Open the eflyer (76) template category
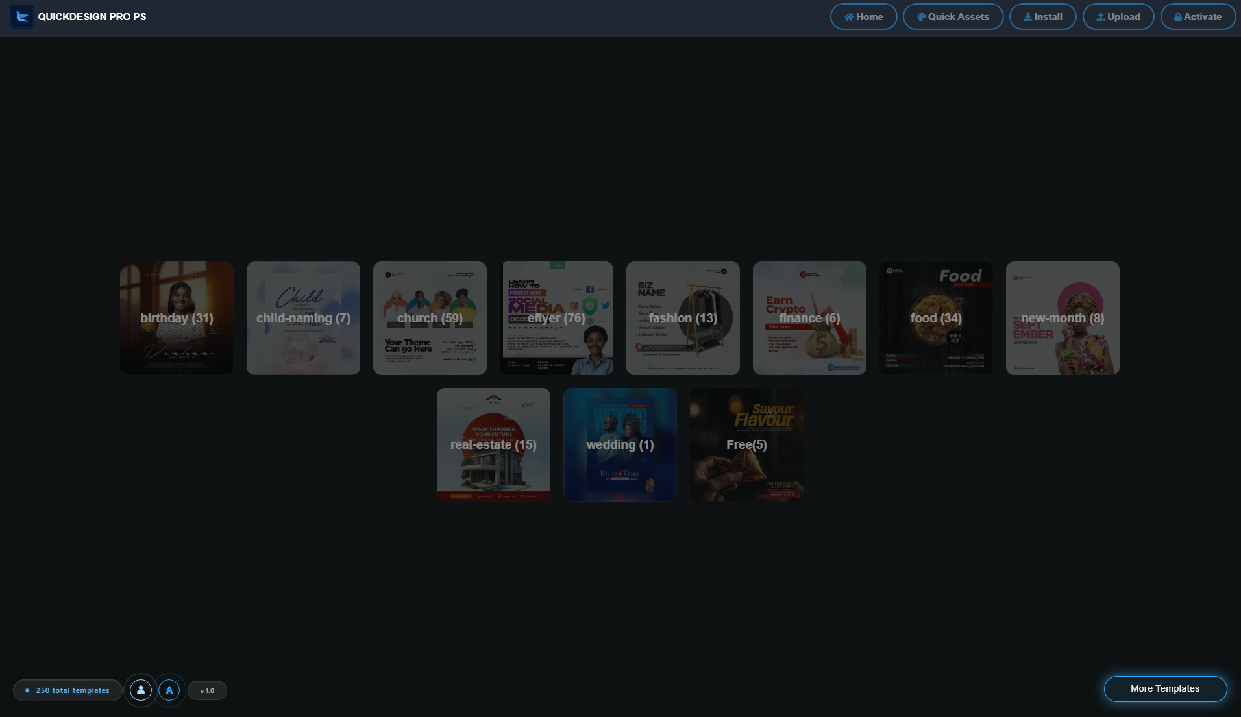This screenshot has width=1241, height=717. pos(556,318)
